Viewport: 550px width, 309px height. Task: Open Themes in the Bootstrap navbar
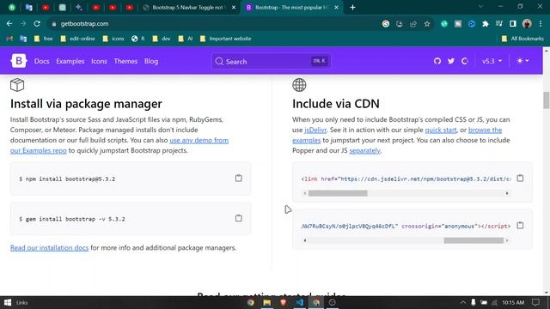[125, 61]
